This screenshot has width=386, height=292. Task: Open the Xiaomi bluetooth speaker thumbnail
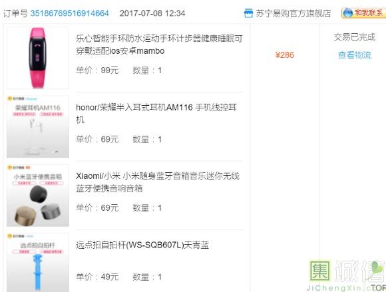pyautogui.click(x=38, y=196)
